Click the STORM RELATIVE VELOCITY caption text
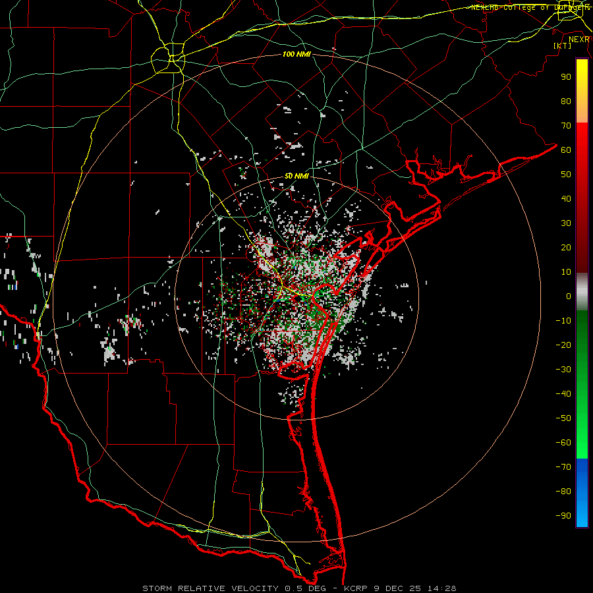Viewport: 593px width, 593px height. coord(299,588)
